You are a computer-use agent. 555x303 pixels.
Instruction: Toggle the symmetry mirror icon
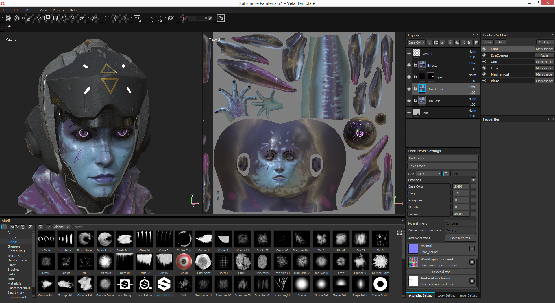[x=107, y=18]
